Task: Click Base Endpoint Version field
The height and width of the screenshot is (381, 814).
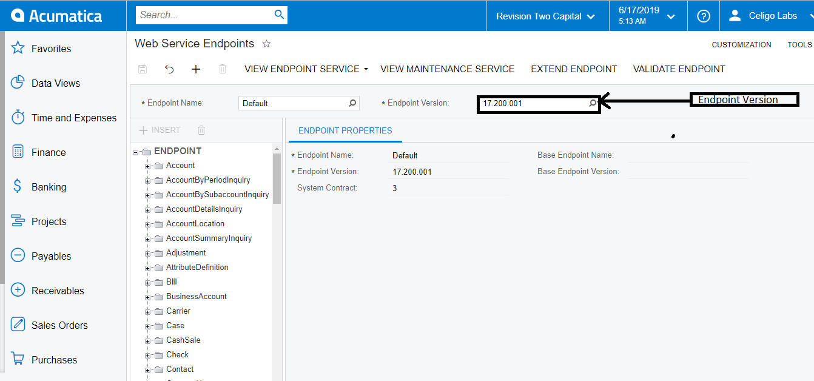Action: click(688, 172)
